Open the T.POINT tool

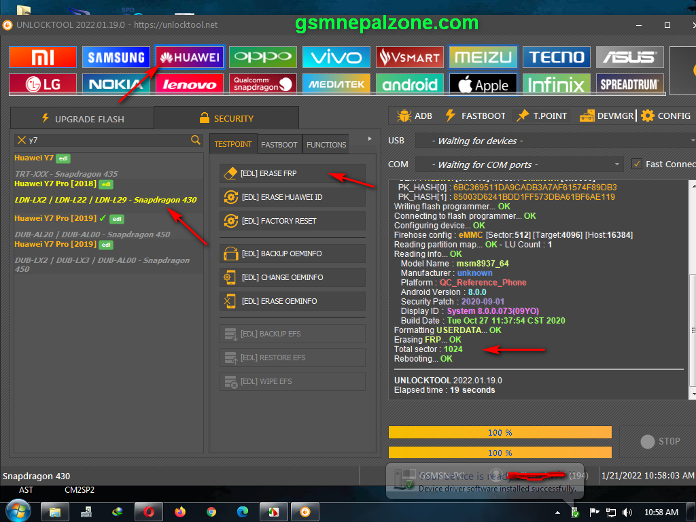coord(542,116)
